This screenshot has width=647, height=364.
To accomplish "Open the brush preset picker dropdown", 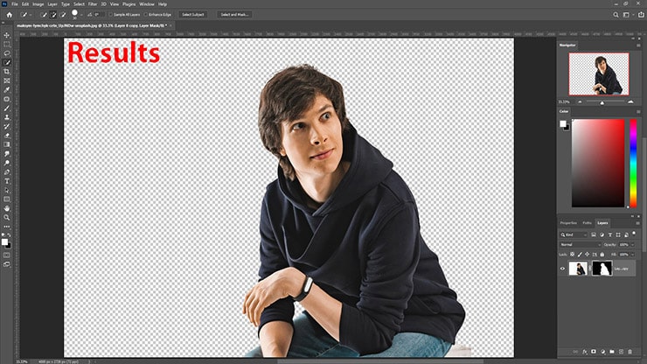I will [x=81, y=15].
